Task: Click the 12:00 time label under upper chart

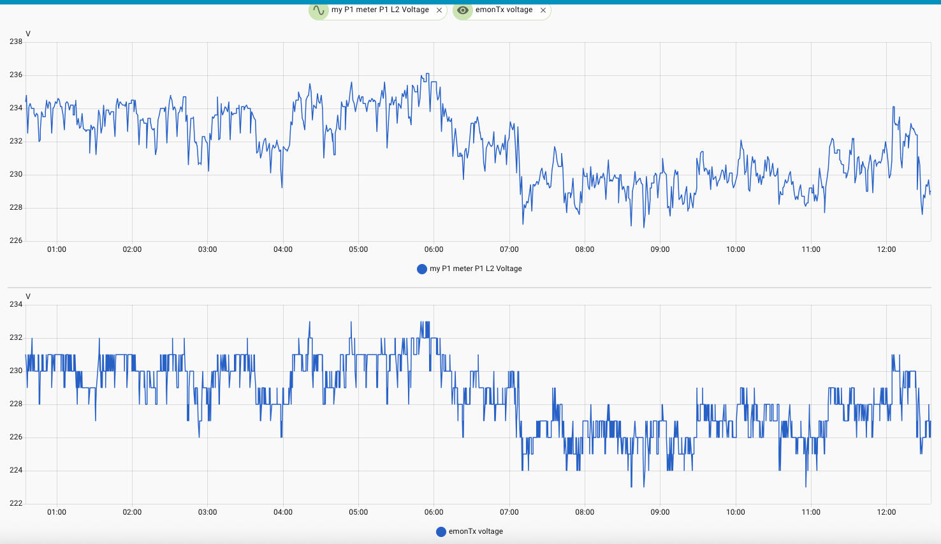Action: (x=886, y=249)
